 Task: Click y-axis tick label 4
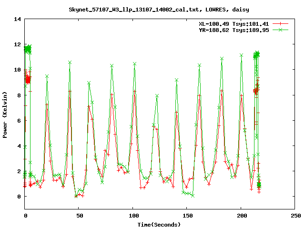(x=19, y=146)
